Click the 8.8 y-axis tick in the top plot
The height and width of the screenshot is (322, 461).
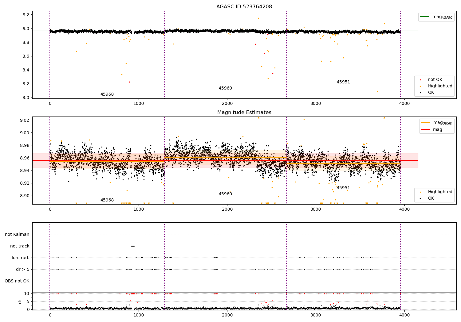[x=26, y=42]
